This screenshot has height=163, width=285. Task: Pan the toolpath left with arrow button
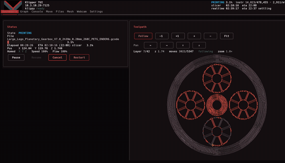point(150,45)
